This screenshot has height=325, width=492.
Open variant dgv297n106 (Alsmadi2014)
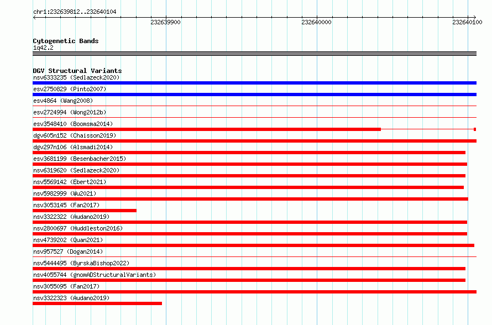[73, 147]
